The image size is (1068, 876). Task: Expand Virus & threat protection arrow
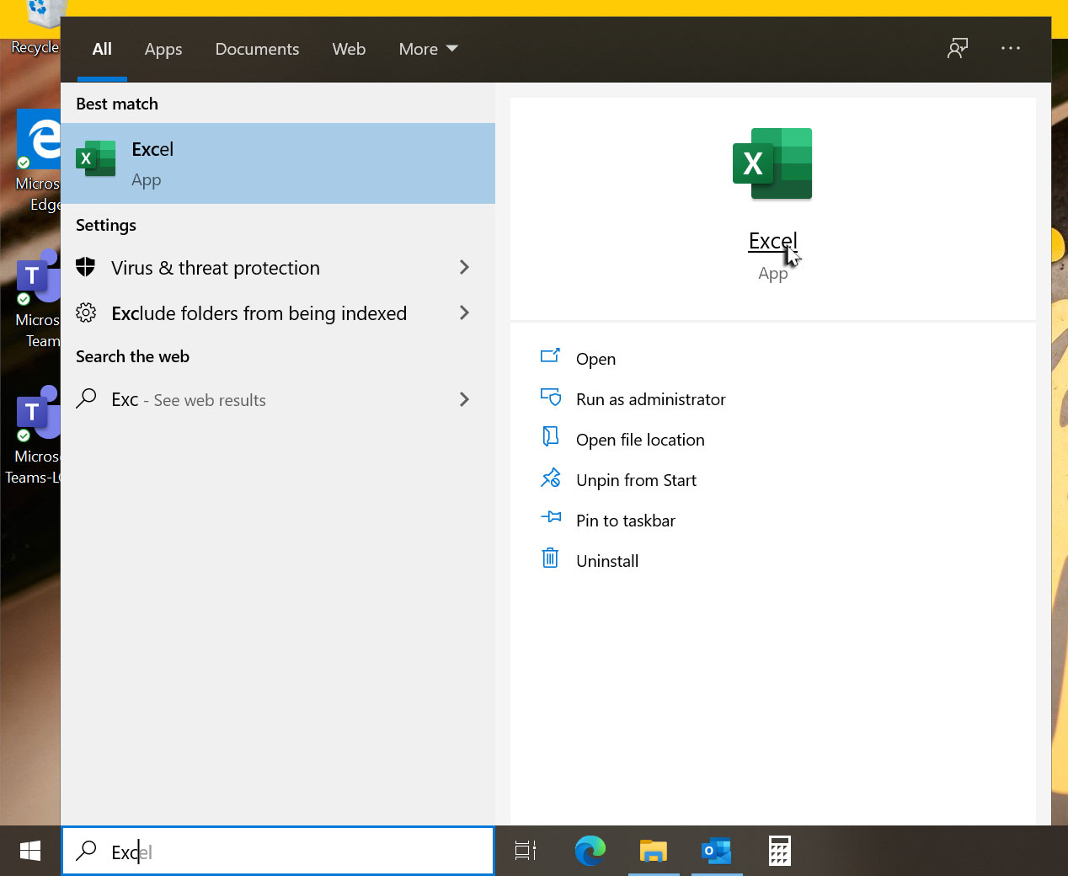[x=464, y=268]
